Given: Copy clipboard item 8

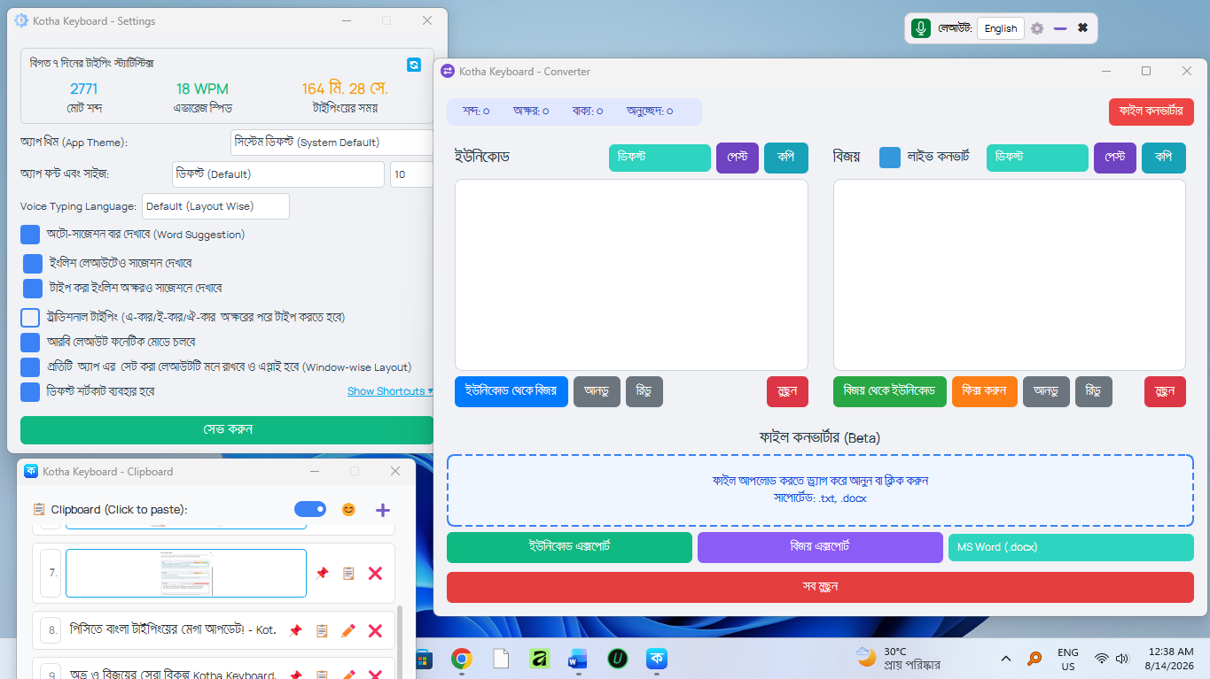Looking at the screenshot, I should click(x=322, y=630).
